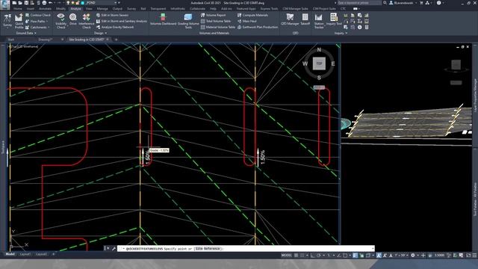478x269 pixels.
Task: Click the W direction on the ViewCube compass
Action: (x=305, y=64)
